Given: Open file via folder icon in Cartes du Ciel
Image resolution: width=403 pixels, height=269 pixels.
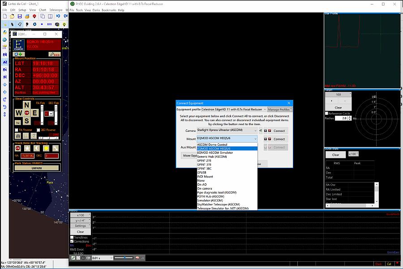Looking at the screenshot, I should [12, 16].
